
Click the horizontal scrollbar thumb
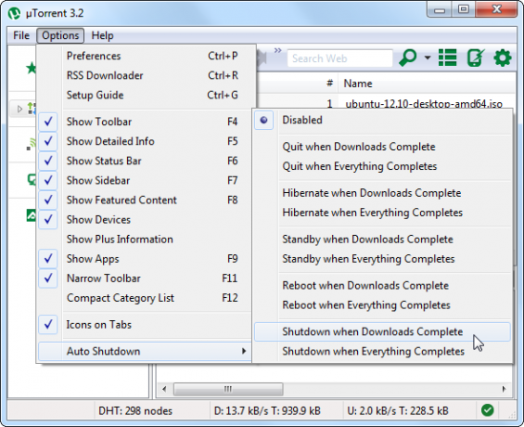[x=228, y=389]
